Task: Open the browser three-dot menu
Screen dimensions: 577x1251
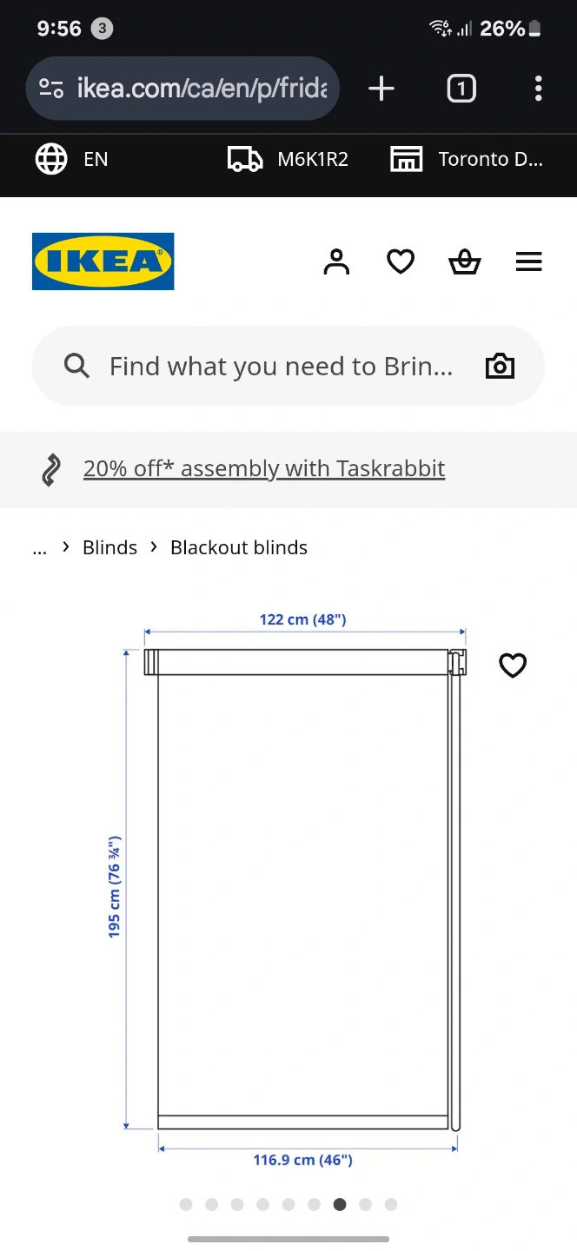Action: (539, 89)
